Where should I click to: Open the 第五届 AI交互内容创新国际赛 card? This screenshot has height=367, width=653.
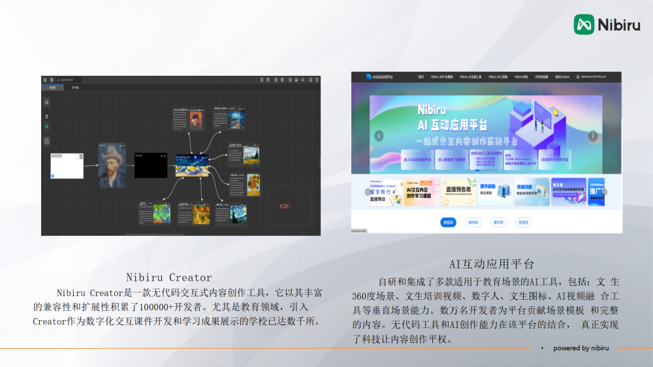[x=569, y=192]
